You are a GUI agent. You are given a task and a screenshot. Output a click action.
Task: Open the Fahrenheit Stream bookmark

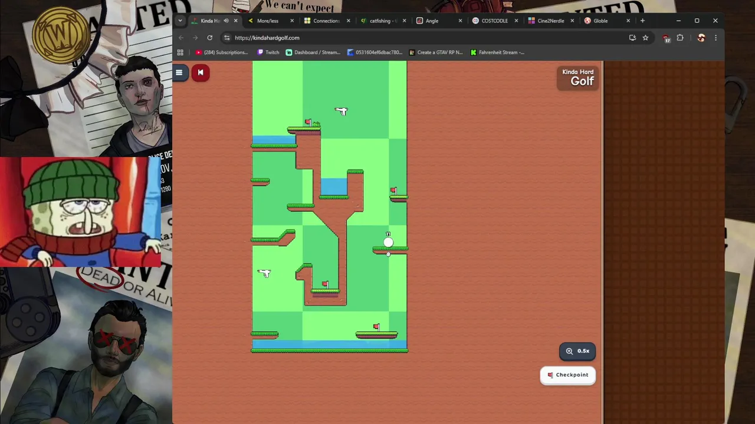pos(497,52)
